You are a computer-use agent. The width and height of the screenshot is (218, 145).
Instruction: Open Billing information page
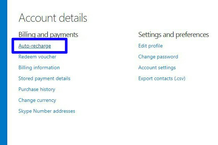point(39,67)
